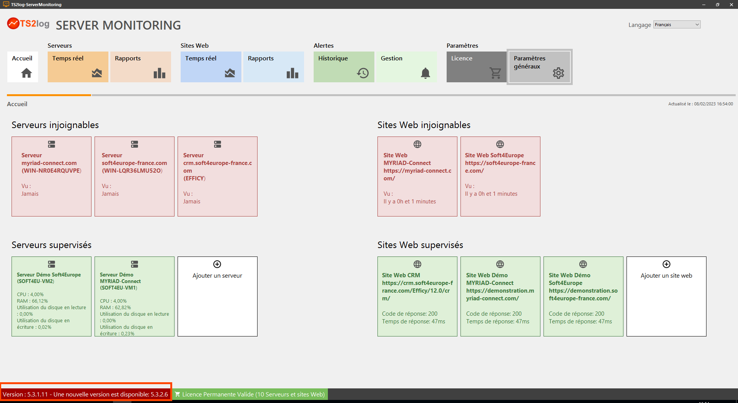Restore the application window
This screenshot has width=738, height=403.
tap(717, 5)
